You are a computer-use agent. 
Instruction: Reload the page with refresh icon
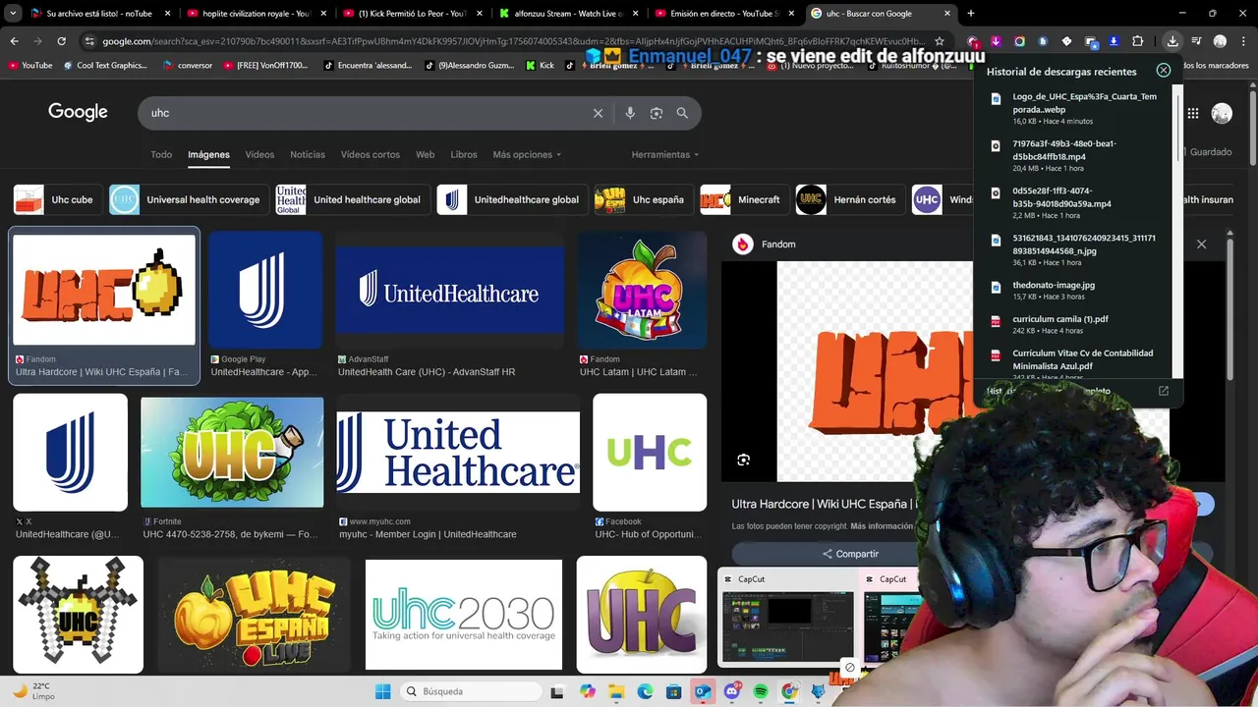(x=61, y=41)
